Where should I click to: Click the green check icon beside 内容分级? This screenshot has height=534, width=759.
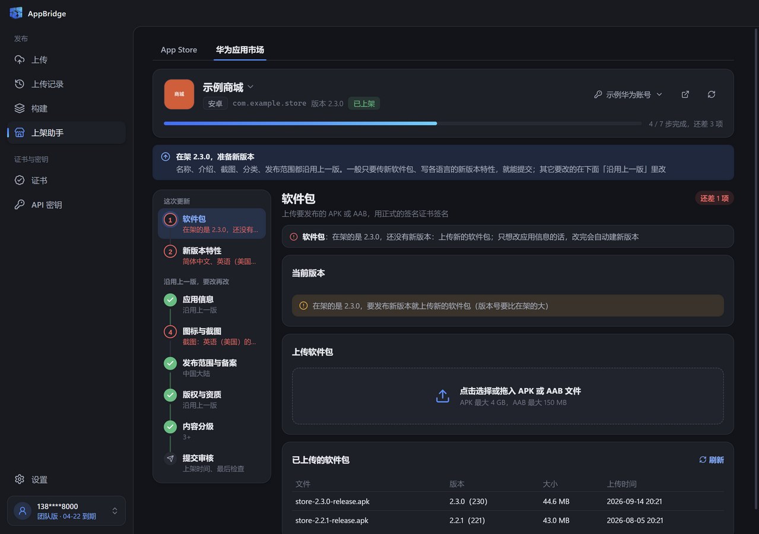170,427
